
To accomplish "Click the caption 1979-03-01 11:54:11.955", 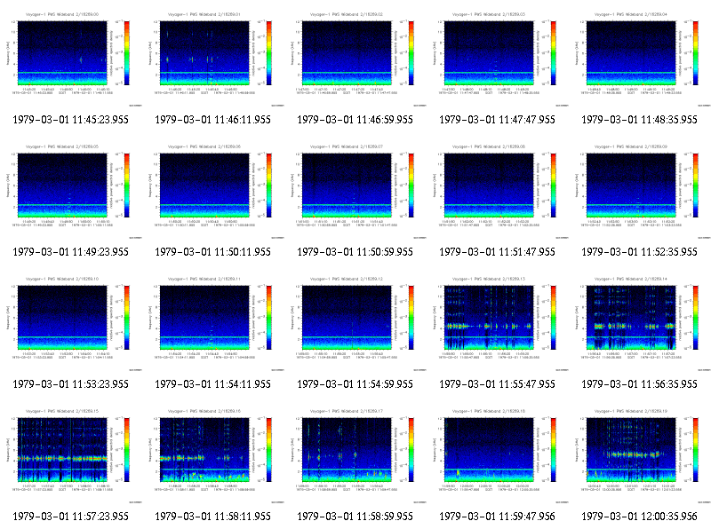I will [212, 384].
